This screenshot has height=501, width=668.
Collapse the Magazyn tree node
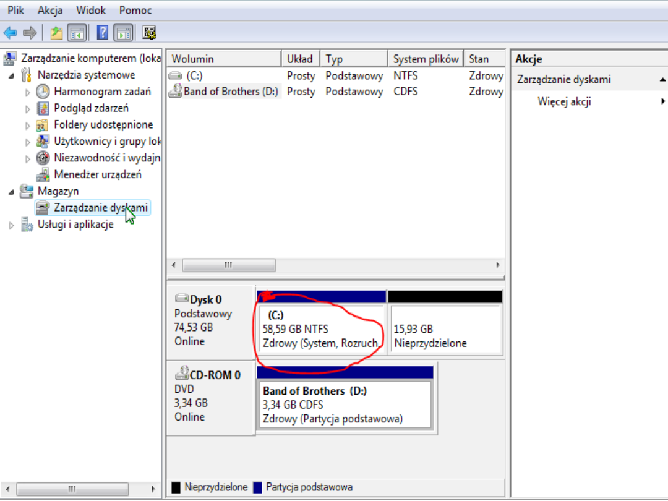(11, 192)
